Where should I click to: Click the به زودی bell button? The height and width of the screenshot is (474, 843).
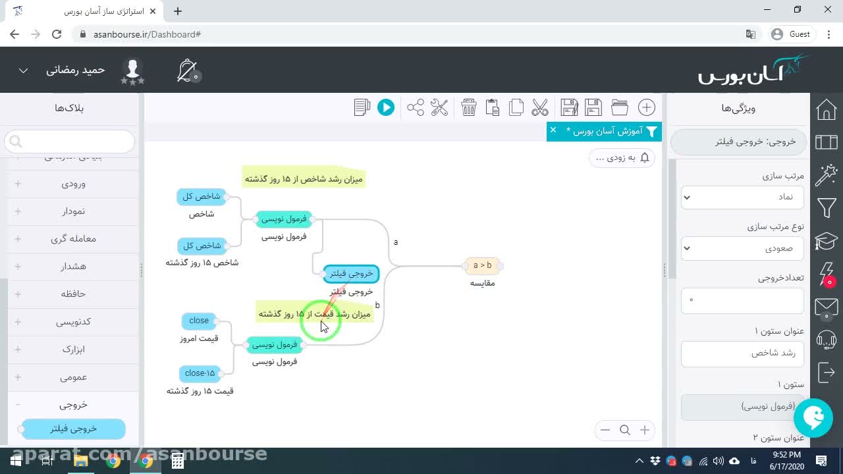click(x=622, y=158)
